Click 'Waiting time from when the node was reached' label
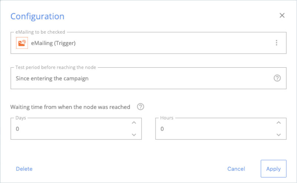 (70, 107)
